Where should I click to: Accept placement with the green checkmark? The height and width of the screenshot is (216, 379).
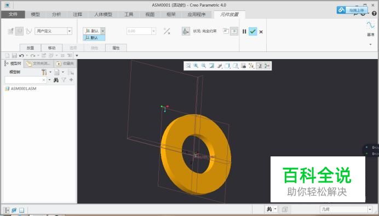click(x=252, y=31)
